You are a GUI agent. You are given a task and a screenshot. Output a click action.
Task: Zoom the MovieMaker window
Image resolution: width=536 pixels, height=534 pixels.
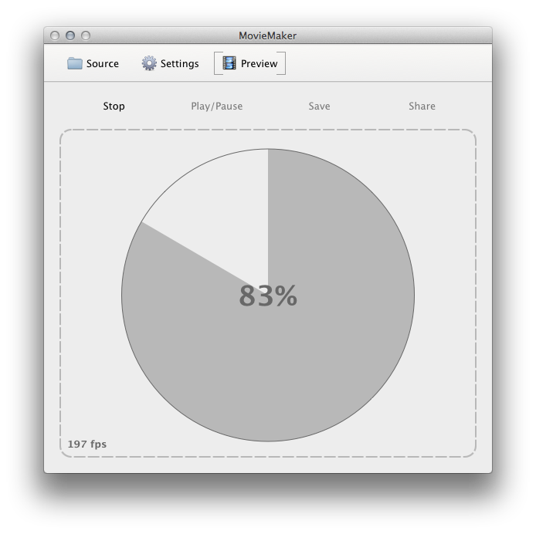point(86,35)
